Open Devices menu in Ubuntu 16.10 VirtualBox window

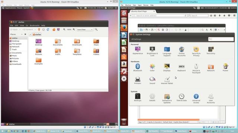coord(146,5)
